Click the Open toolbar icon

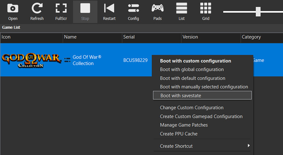pyautogui.click(x=13, y=11)
